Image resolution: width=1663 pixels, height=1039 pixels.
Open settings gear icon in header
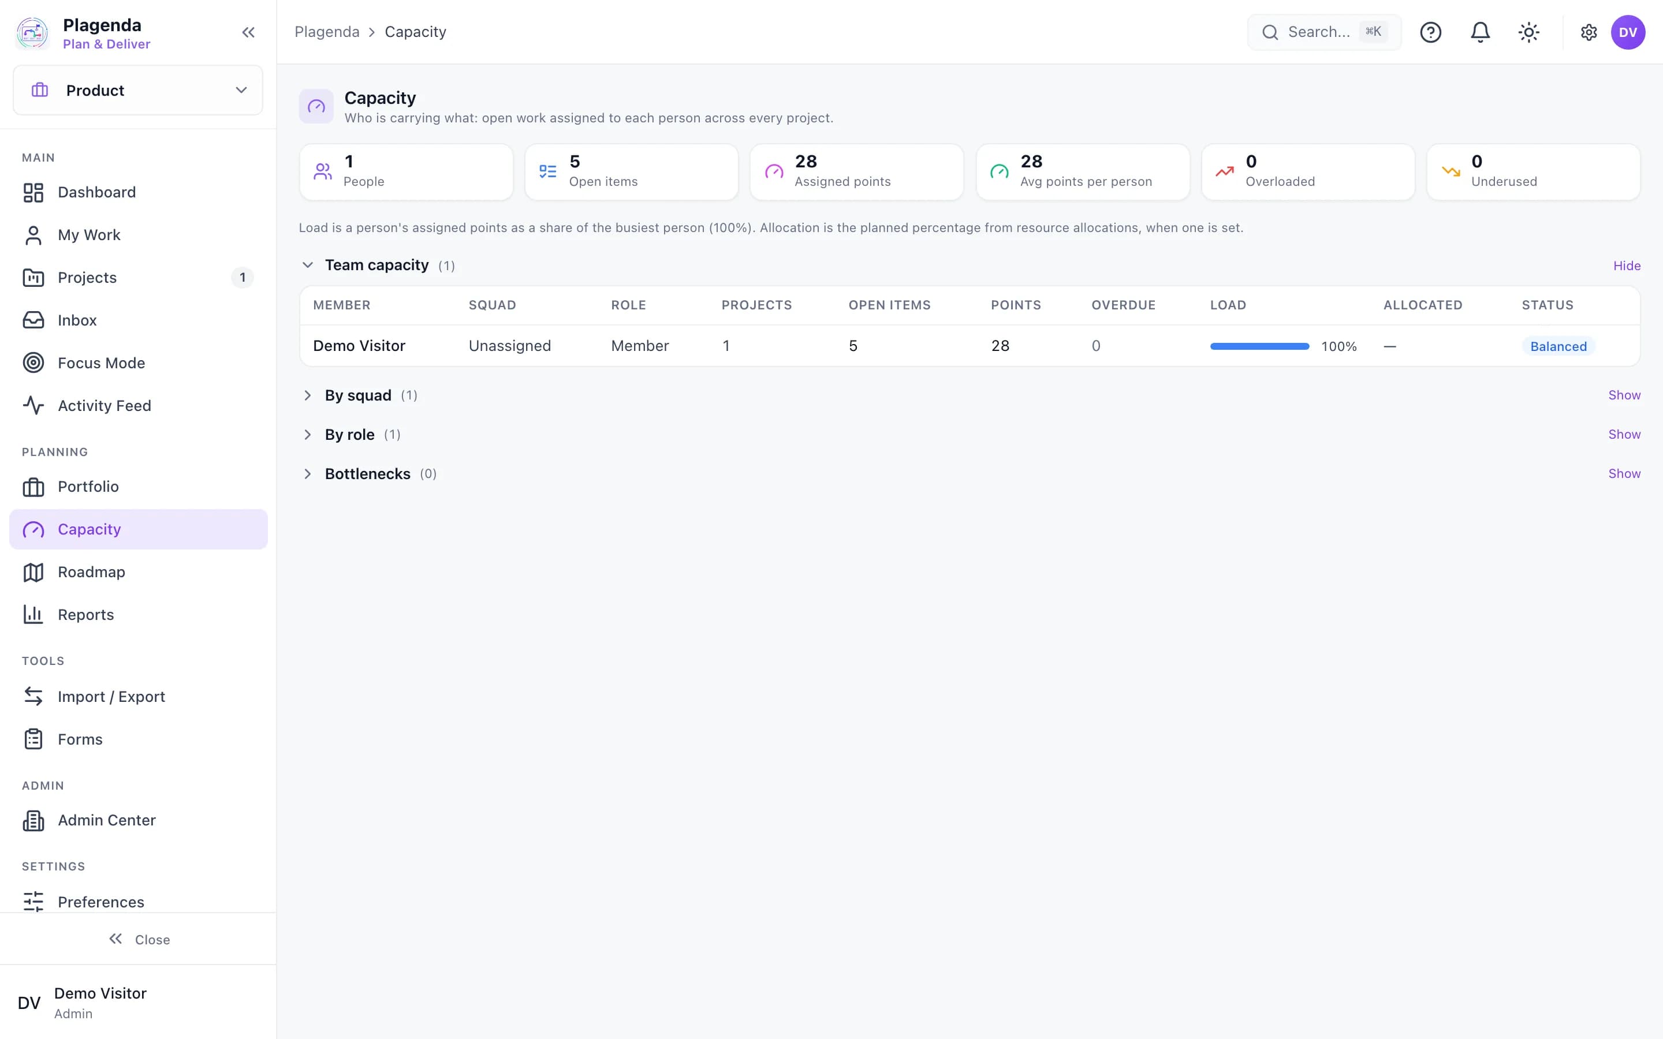tap(1588, 32)
